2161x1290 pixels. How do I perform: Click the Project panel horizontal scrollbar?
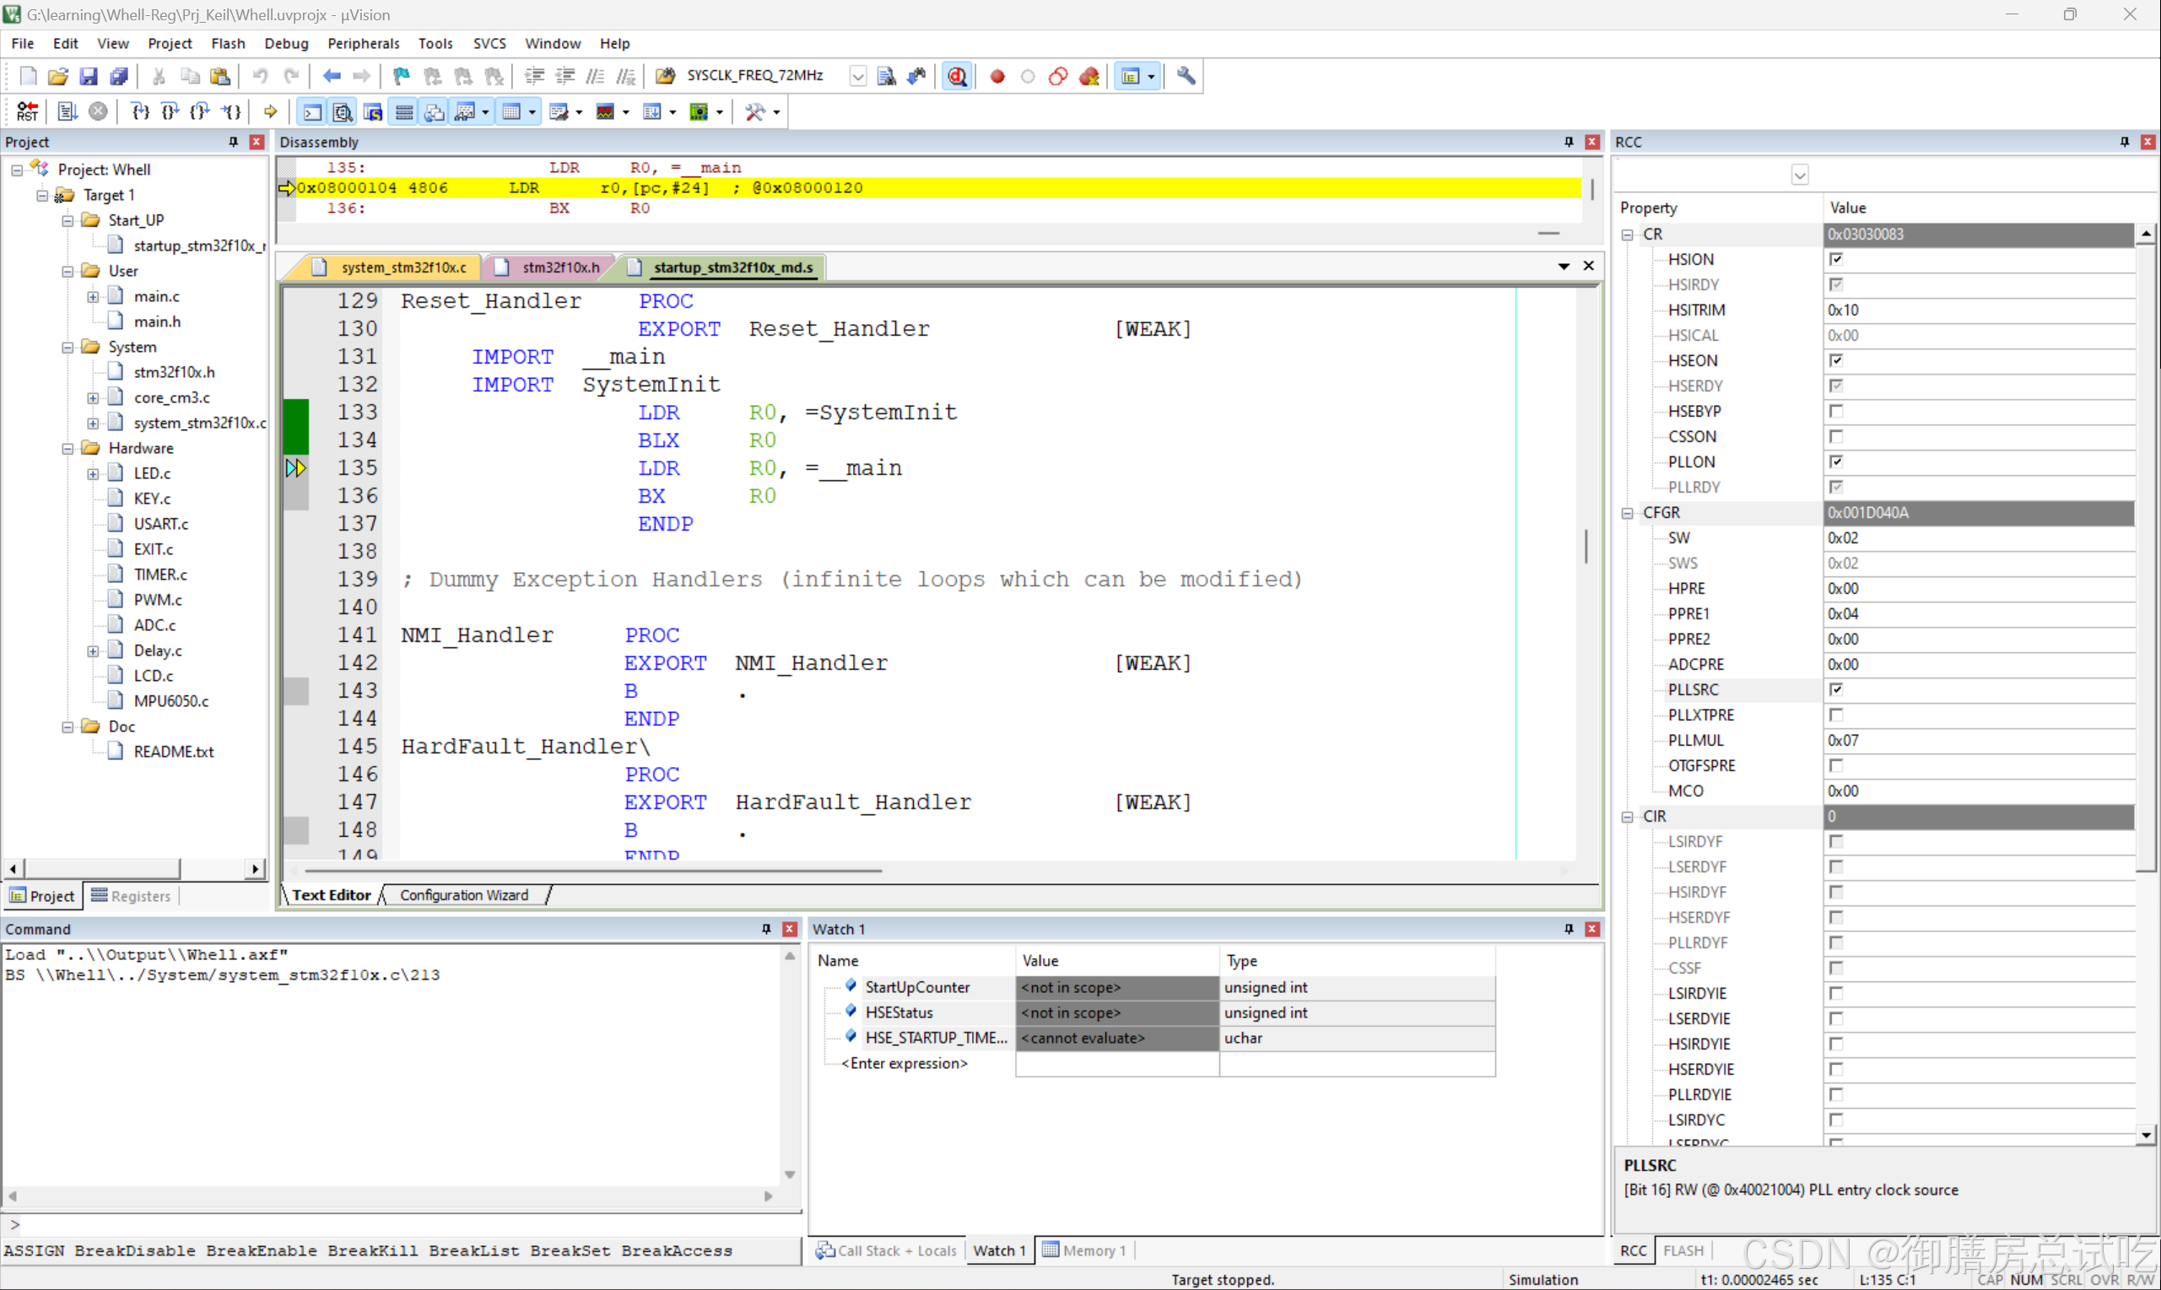tap(103, 868)
